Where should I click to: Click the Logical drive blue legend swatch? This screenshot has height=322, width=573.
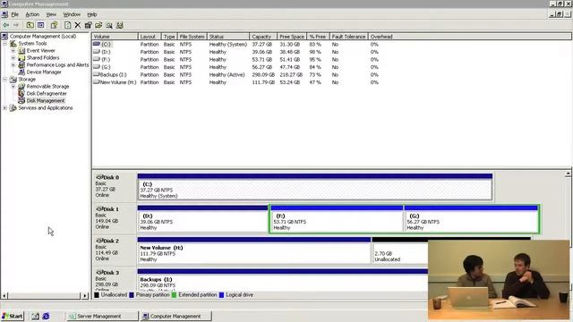(x=221, y=295)
